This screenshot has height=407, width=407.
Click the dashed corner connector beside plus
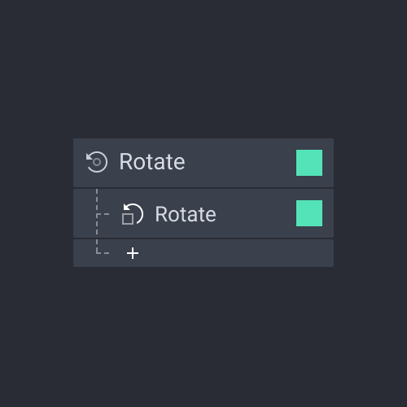click(x=103, y=247)
